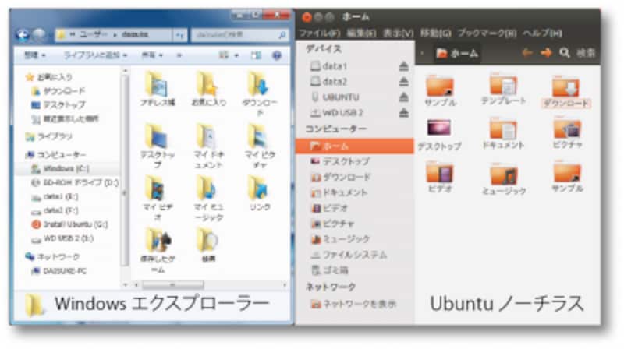Select ホーム in the Nautilus sidebar

coord(355,146)
